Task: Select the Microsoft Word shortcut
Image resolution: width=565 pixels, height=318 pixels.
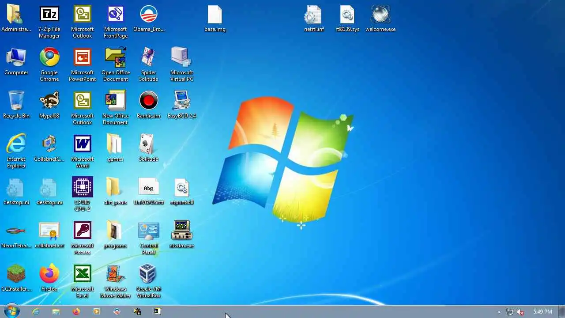Action: 83,151
